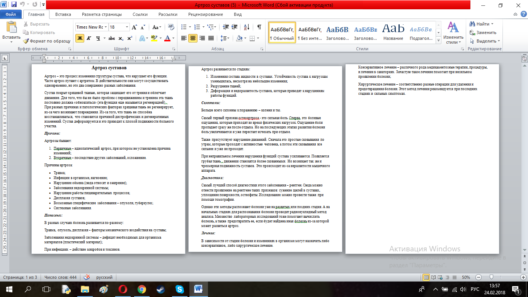Image resolution: width=528 pixels, height=297 pixels.
Task: Click the word count (Число слов: 444) indicator
Action: [x=60, y=277]
